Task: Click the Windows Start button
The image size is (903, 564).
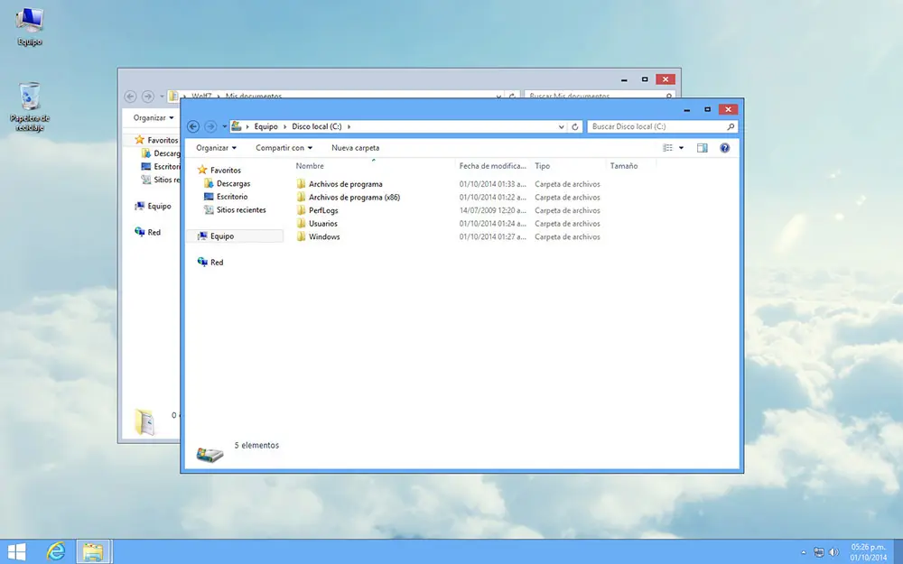Action: (16, 552)
